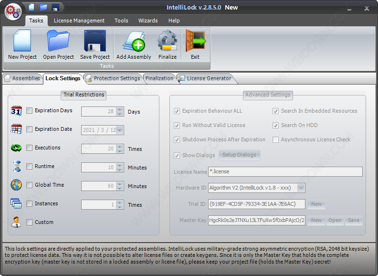Image resolution: width=378 pixels, height=276 pixels.
Task: Tick the Runtime checkbox
Action: 29,166
